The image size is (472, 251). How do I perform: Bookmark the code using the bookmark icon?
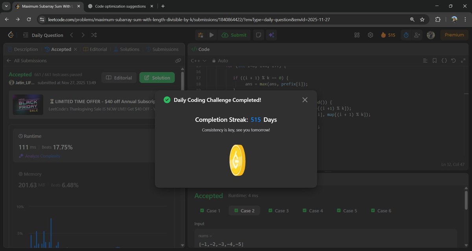point(434,61)
